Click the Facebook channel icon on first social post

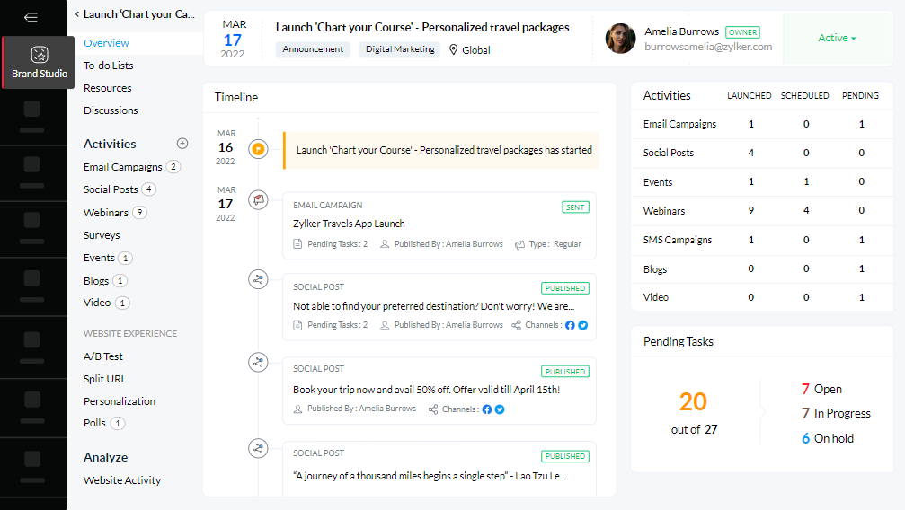tap(570, 325)
